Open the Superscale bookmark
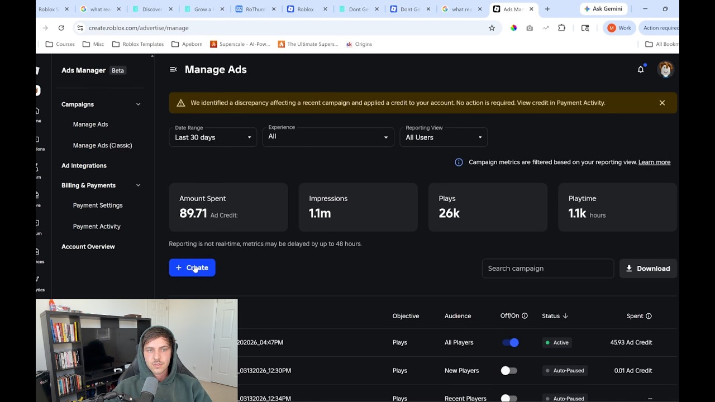This screenshot has height=402, width=715. (240, 44)
